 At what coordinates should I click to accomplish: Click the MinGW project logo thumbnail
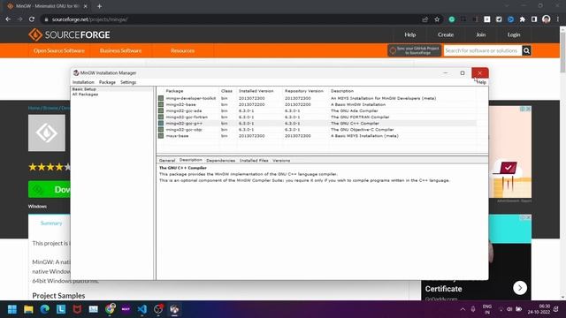(x=47, y=133)
